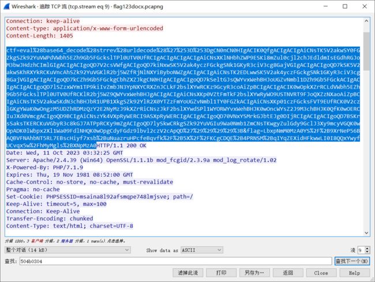
Task: Click the Wireshark shark fin title icon
Action: pos(6,6)
